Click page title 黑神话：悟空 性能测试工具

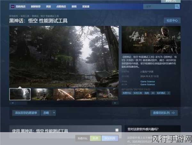[38, 21]
